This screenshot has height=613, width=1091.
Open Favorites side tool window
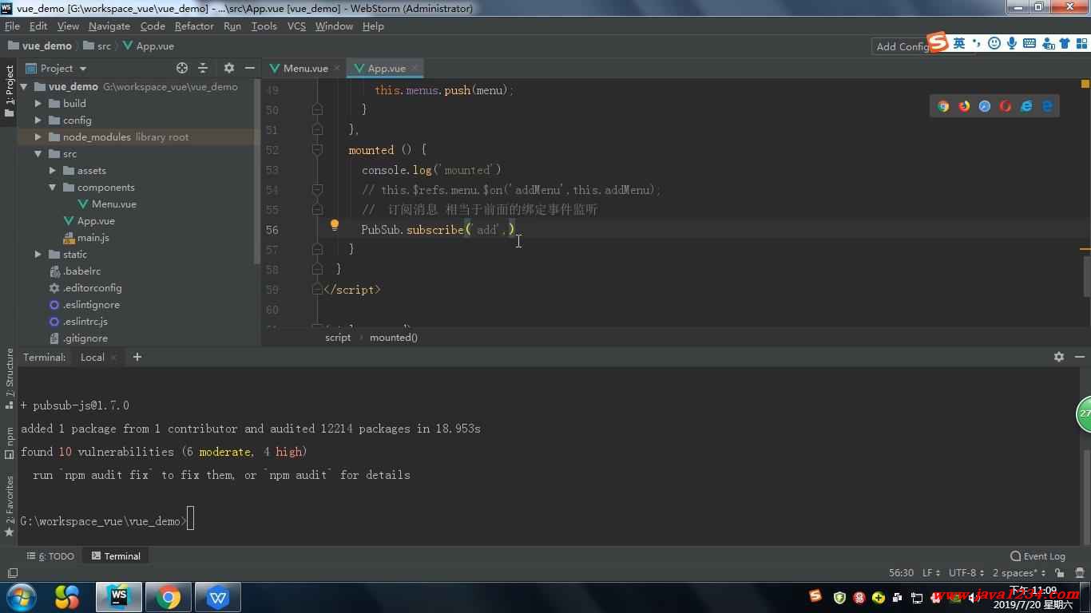(10, 506)
